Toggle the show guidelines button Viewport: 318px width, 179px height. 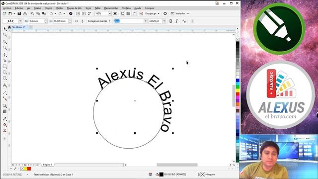pos(134,13)
